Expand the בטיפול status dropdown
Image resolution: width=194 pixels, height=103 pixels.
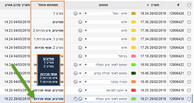tap(106, 56)
